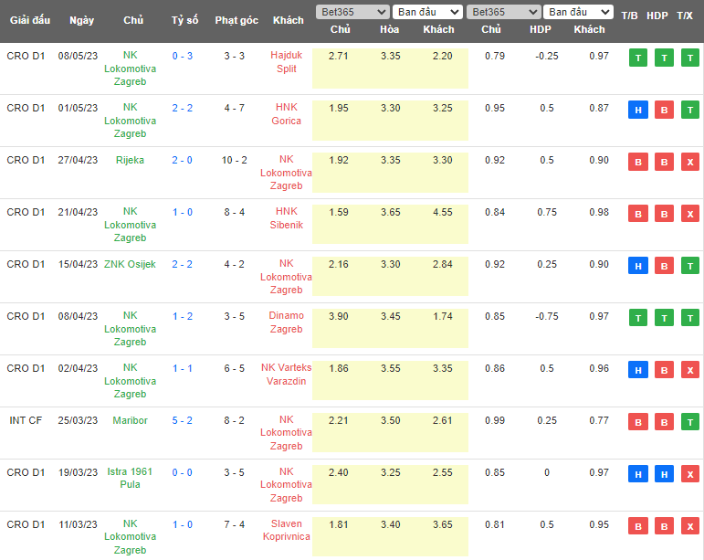Click the green T/B badge in Hajduk Split row

click(x=638, y=58)
